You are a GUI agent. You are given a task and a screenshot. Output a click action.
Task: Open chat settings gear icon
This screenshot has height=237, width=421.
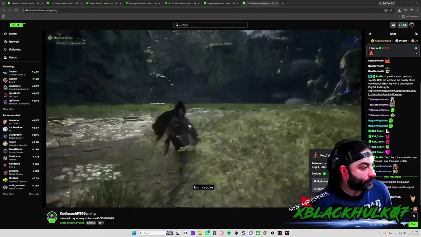[404, 224]
